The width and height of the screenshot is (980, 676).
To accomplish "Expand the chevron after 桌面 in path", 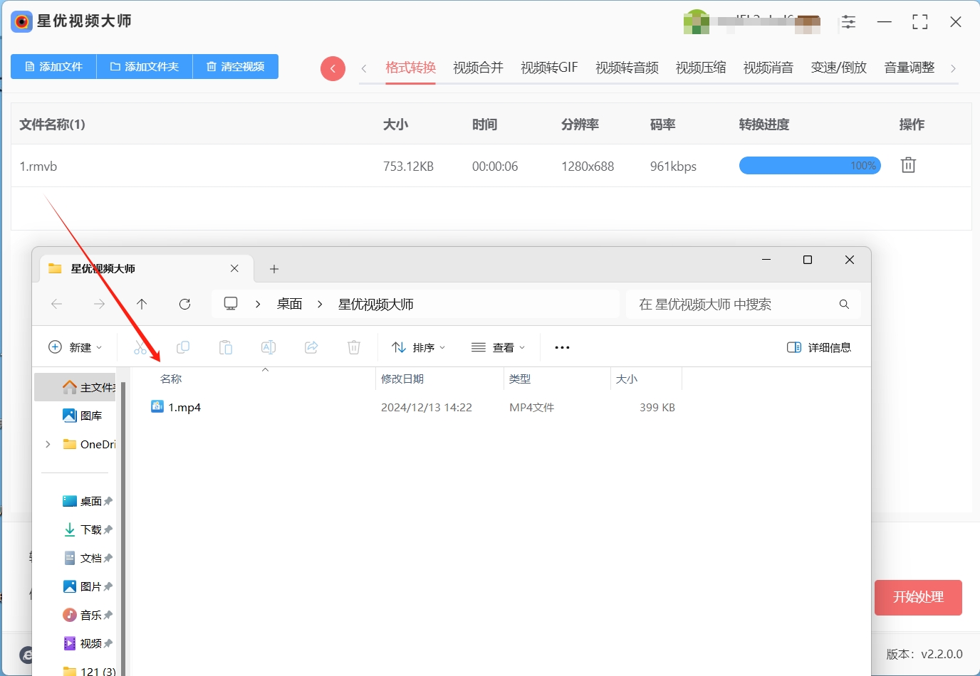I will (x=320, y=304).
